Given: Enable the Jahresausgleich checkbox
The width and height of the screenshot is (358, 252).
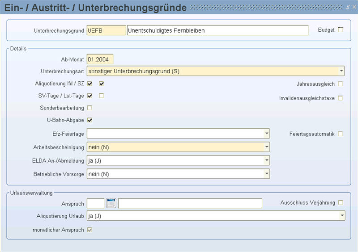Looking at the screenshot, I should pos(340,84).
